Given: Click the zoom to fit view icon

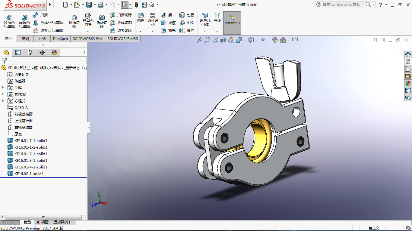Looking at the screenshot, I should click(199, 40).
